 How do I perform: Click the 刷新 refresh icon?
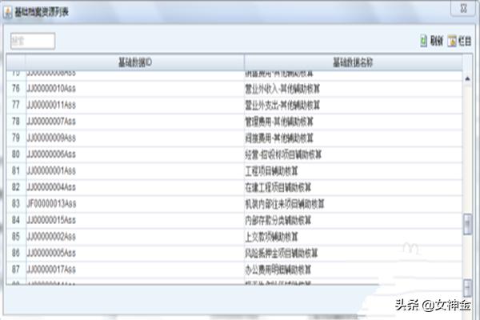[x=424, y=41]
